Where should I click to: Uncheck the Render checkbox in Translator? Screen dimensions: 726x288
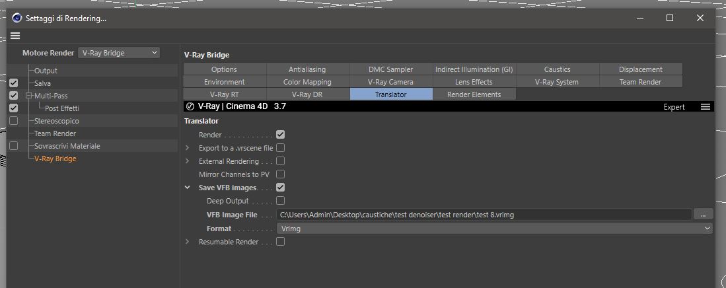(x=280, y=135)
